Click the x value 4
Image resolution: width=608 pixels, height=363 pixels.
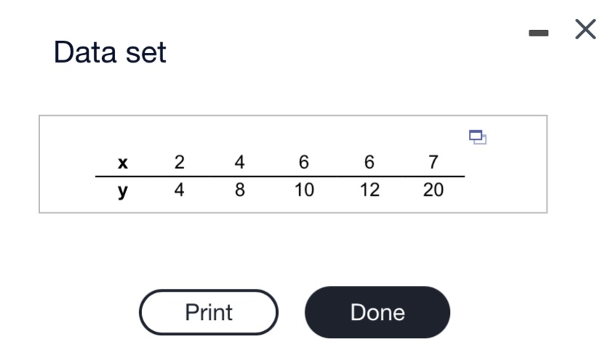coord(240,162)
